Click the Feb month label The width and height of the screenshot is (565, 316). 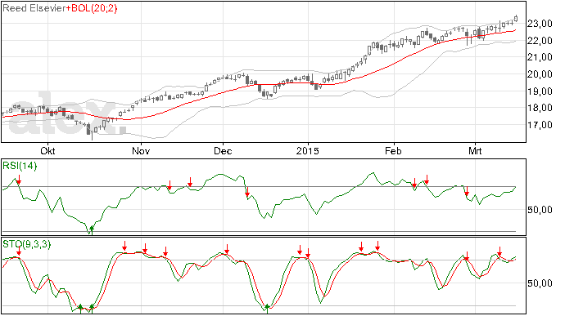[x=394, y=150]
